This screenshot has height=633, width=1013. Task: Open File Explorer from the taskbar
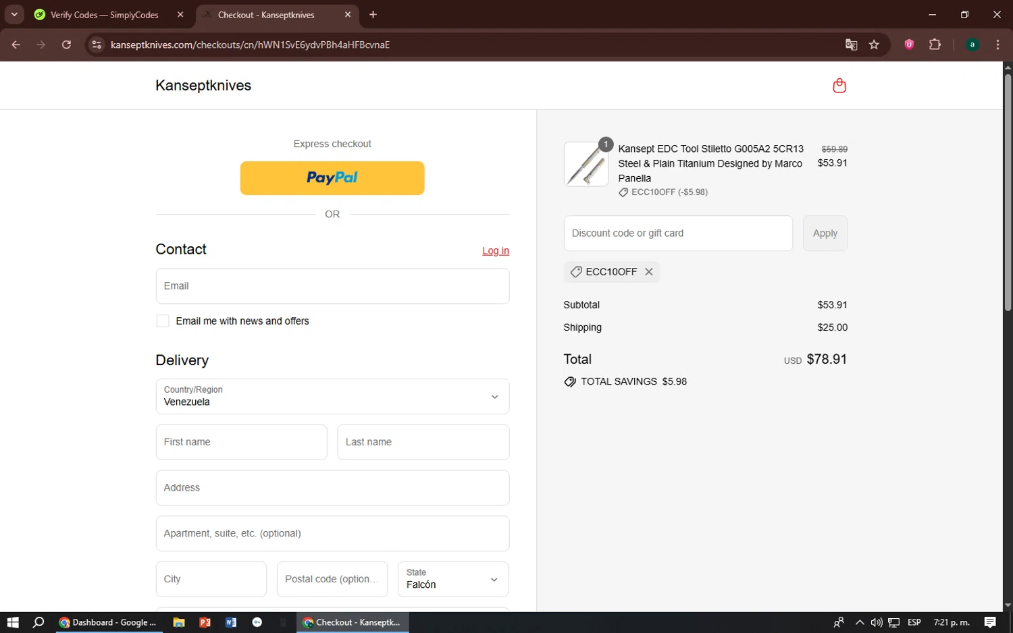click(x=179, y=622)
